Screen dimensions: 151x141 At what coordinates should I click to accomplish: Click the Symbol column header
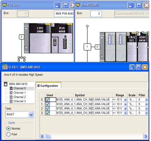(84, 95)
